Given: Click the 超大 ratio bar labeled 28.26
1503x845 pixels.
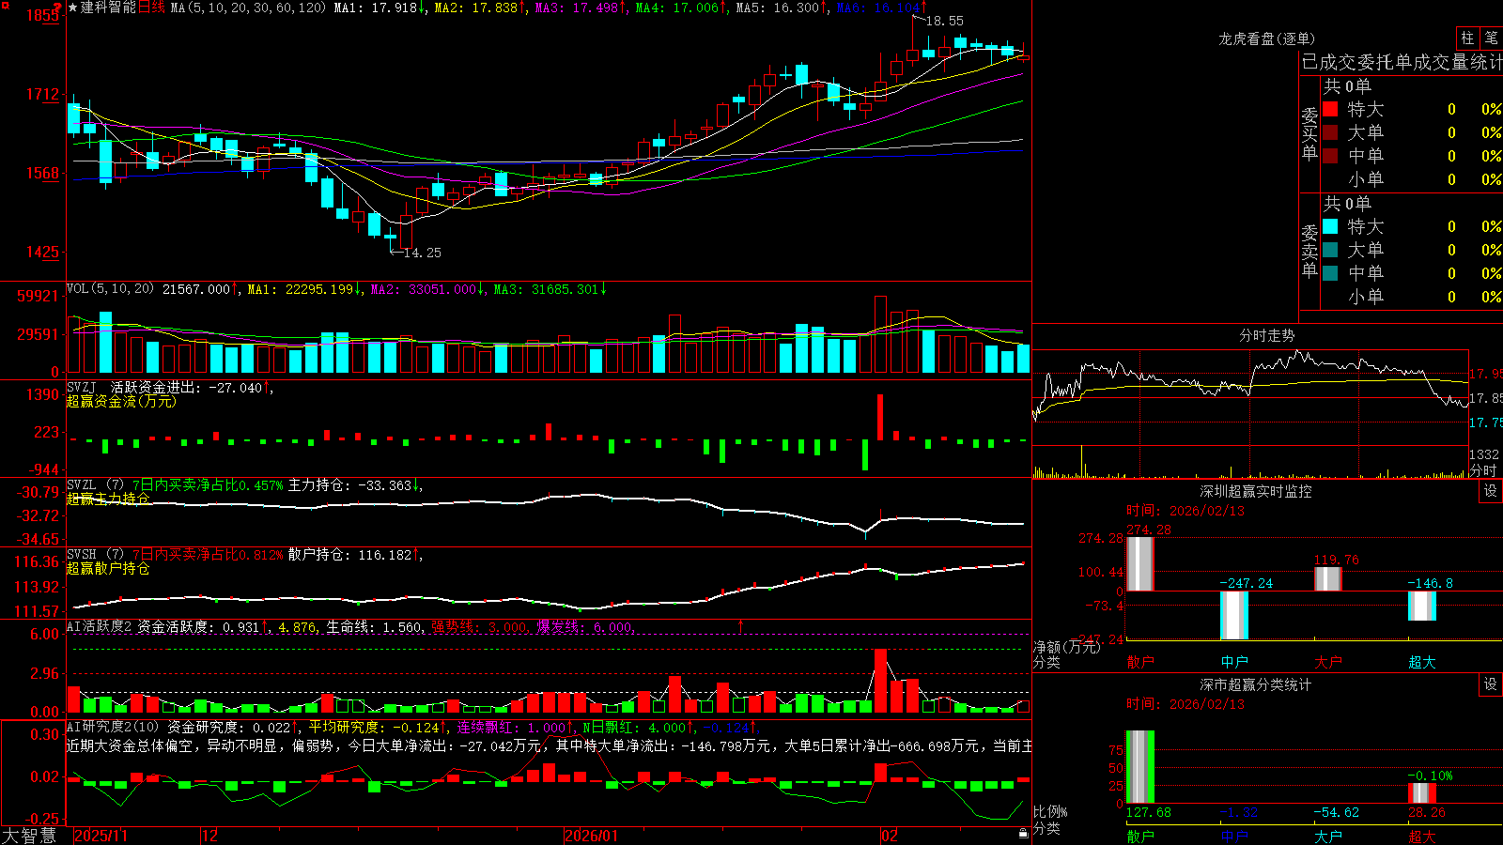Looking at the screenshot, I should tap(1421, 793).
